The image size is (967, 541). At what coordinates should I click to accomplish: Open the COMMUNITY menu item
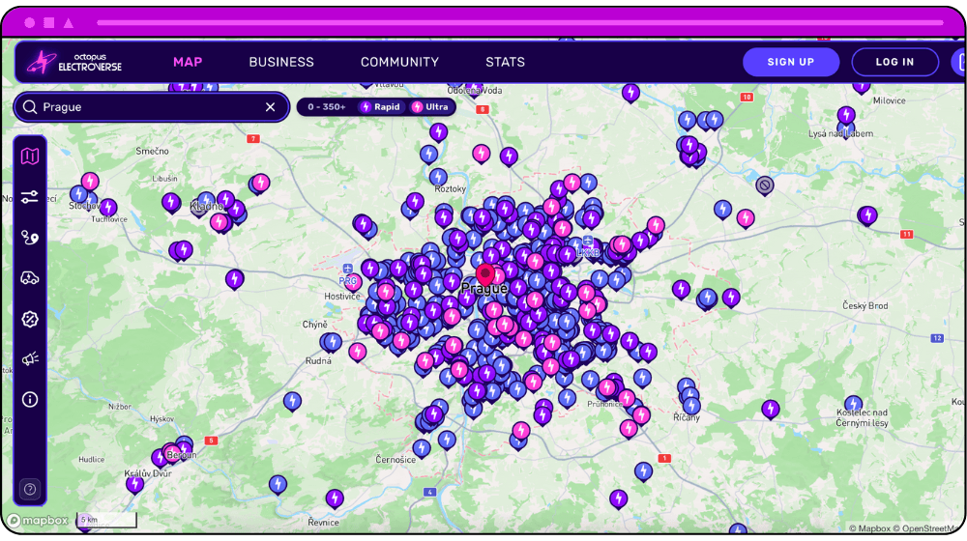tap(399, 62)
